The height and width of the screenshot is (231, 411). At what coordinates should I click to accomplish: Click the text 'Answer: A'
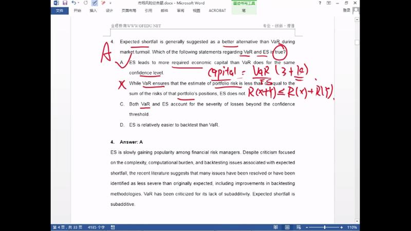click(x=132, y=142)
